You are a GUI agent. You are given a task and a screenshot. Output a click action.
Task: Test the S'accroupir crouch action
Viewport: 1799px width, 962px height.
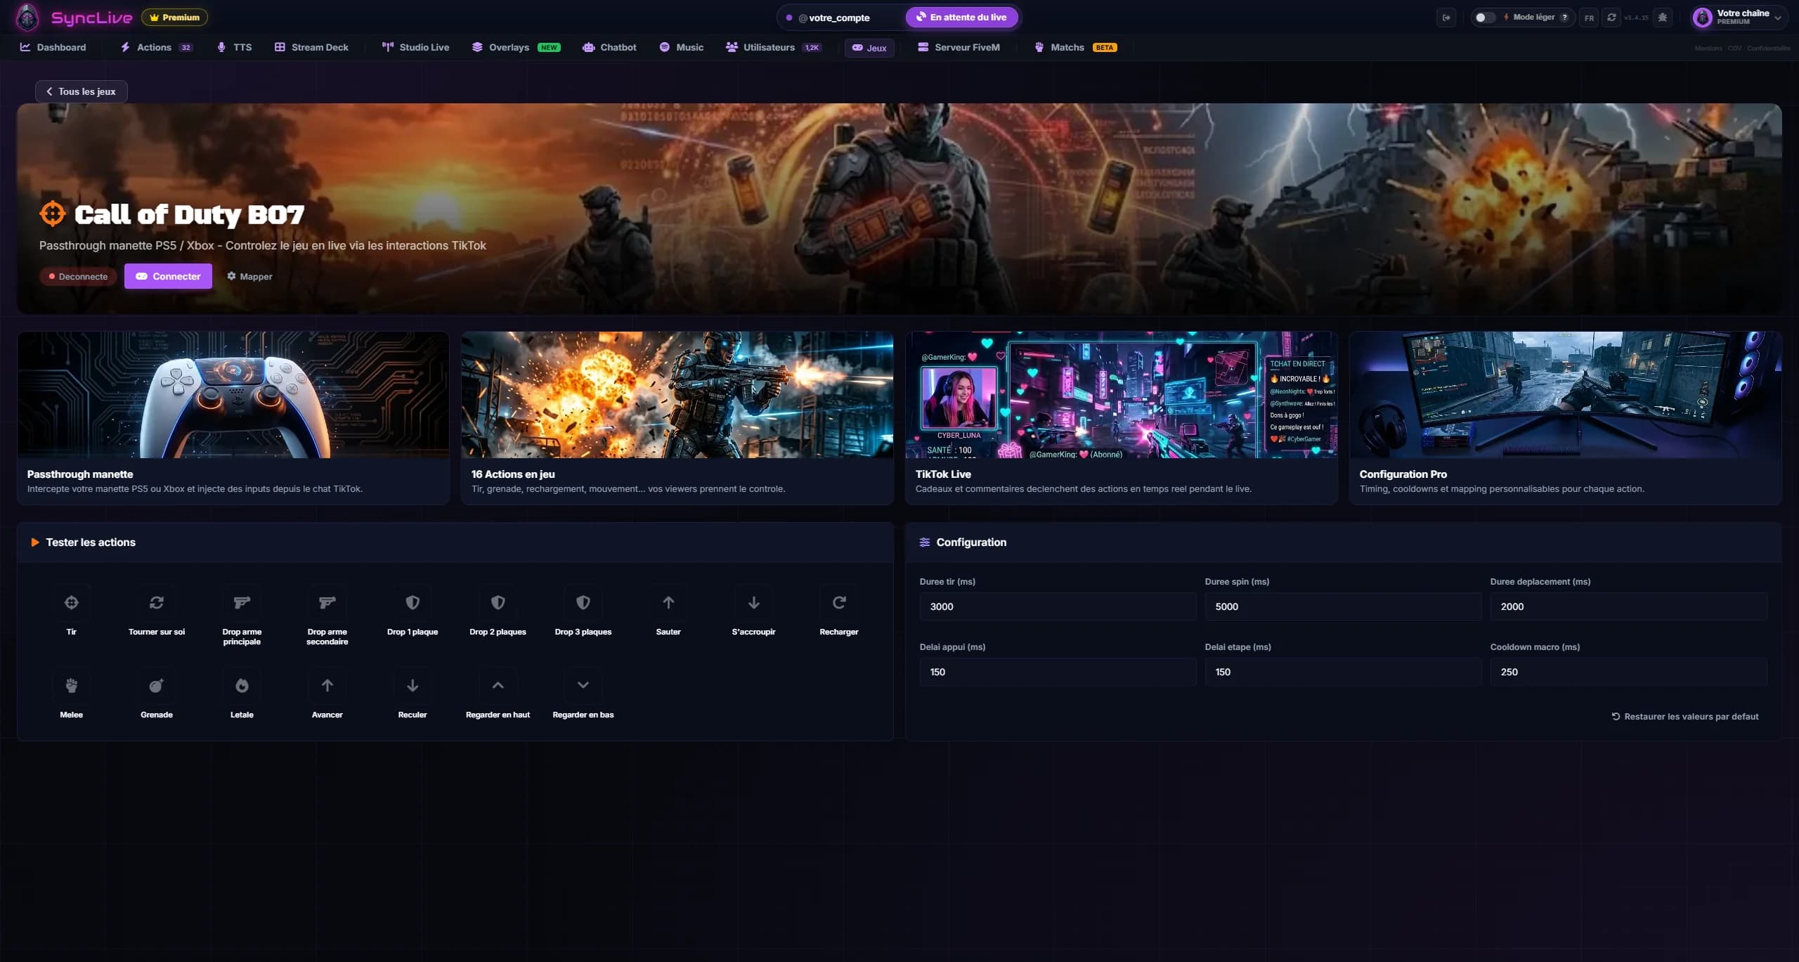(753, 602)
